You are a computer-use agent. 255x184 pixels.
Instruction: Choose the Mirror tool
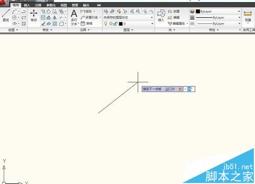click(55, 17)
